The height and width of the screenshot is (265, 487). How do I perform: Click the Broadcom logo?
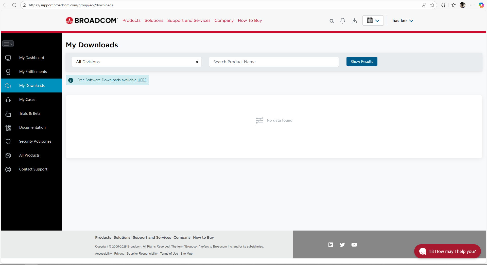[92, 21]
